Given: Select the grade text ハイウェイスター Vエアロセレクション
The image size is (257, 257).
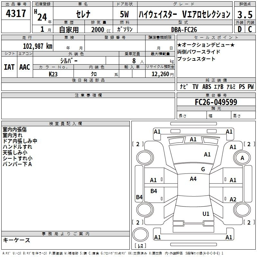Looking at the screenshot, I should coord(184,14).
